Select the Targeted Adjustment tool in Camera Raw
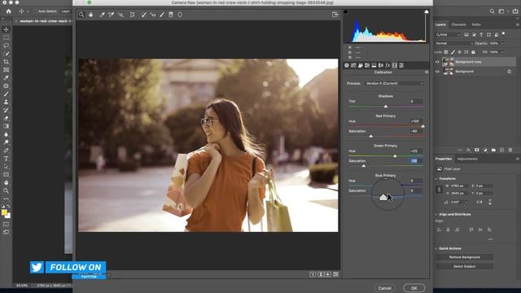This screenshot has height=293, width=521. (x=120, y=15)
